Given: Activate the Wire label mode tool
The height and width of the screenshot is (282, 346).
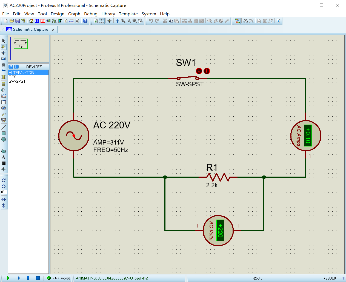Looking at the screenshot, I should [x=4, y=59].
